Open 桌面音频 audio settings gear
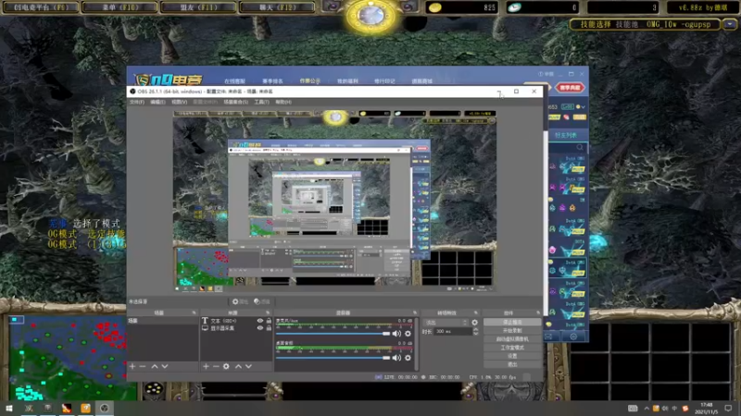Screen dimensions: 741x416 408,358
